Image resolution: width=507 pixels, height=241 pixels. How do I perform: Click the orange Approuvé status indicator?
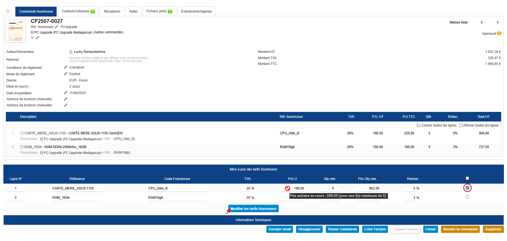pyautogui.click(x=499, y=33)
